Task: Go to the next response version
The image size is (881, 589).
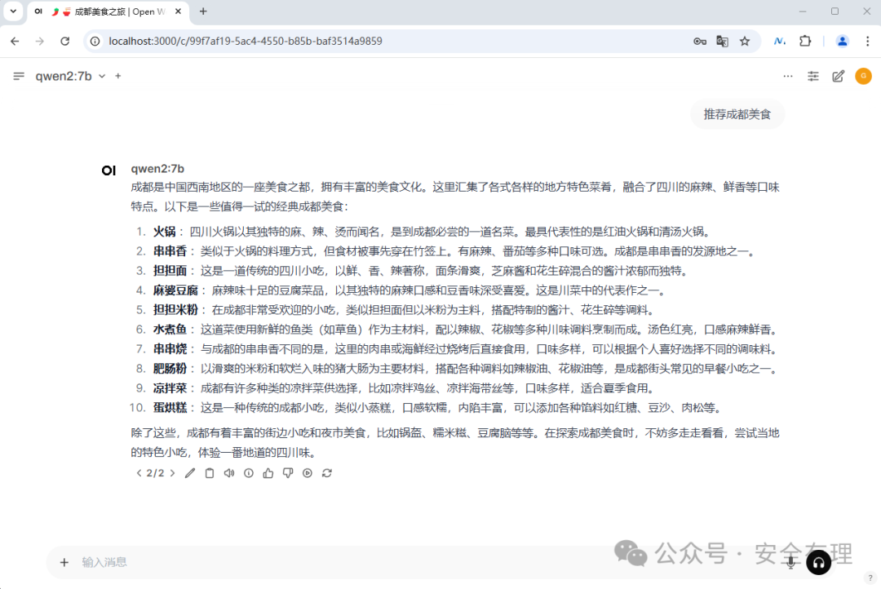Action: tap(172, 473)
